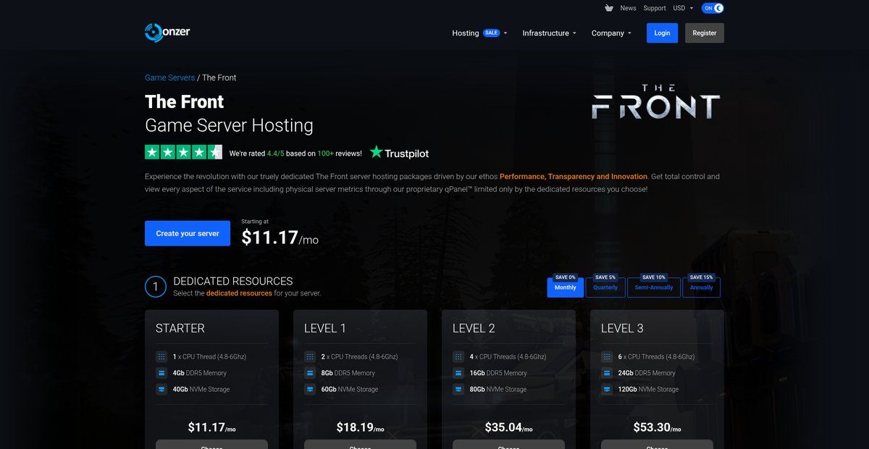This screenshot has height=449, width=869.
Task: Go to Game Servers breadcrumb
Action: point(169,77)
